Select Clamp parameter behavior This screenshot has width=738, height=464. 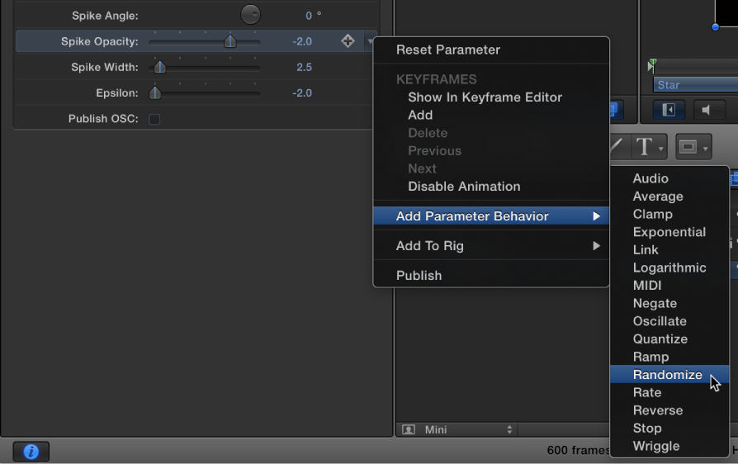tap(669, 215)
